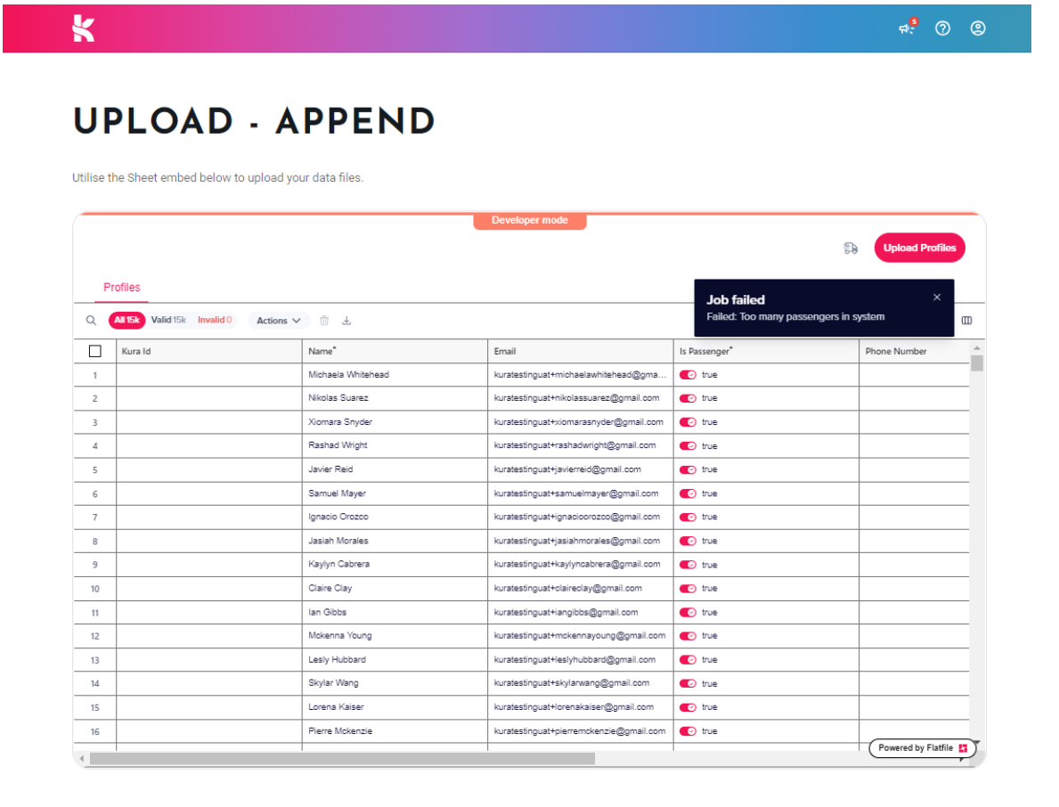Toggle Is Passenger for Xiomara Snyder
Image resolution: width=1059 pixels, height=807 pixels.
688,422
